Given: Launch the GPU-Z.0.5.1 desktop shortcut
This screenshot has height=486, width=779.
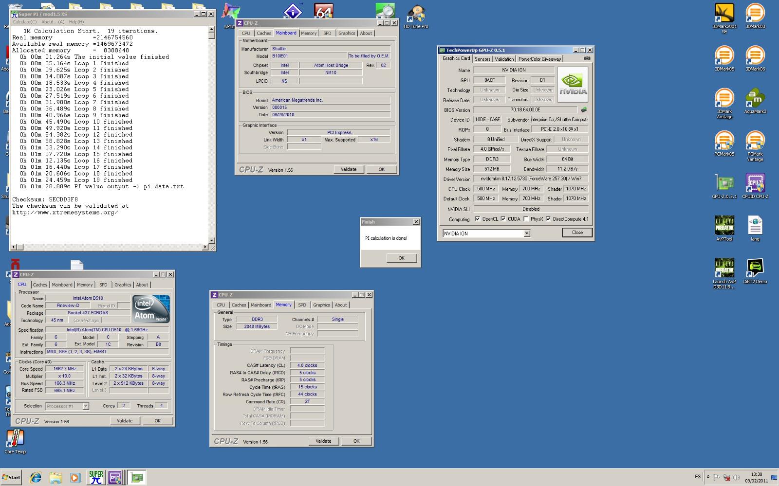Looking at the screenshot, I should coord(724,186).
